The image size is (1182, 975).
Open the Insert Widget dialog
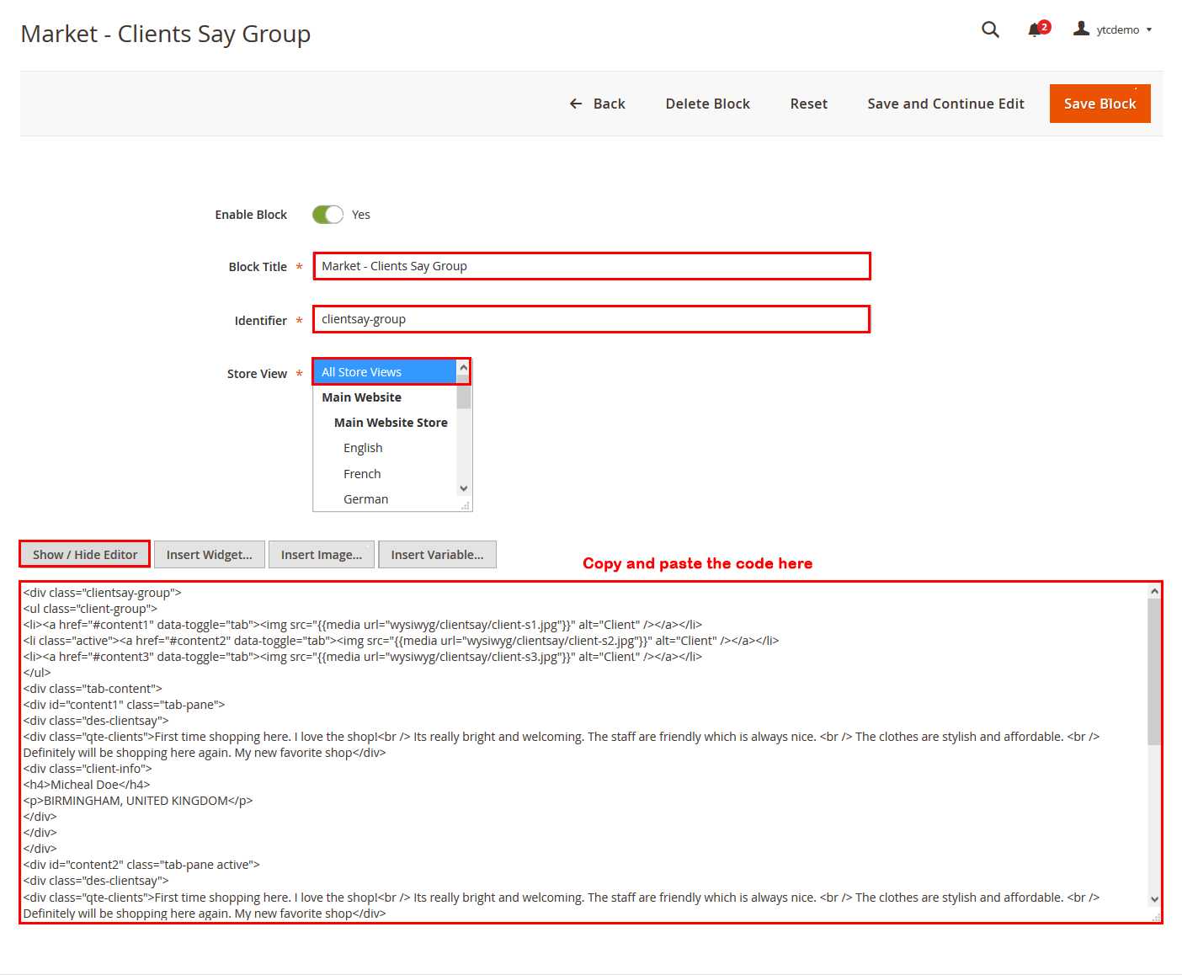(210, 555)
